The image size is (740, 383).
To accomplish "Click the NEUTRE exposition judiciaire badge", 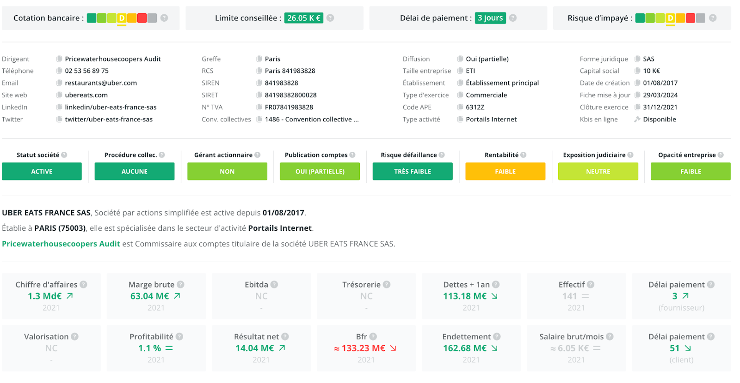I will click(598, 171).
